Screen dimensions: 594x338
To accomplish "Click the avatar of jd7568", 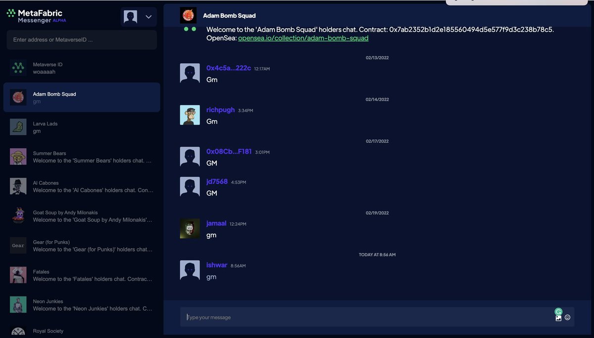I will [190, 187].
